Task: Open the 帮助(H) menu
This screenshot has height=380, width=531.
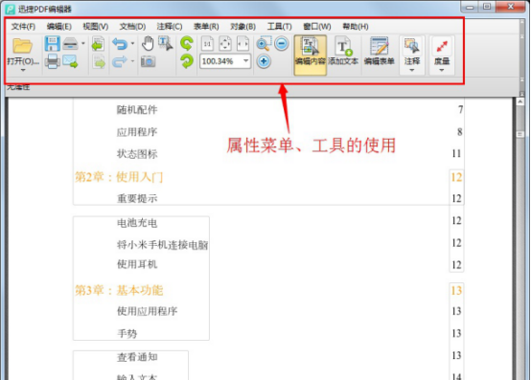Action: 356,27
